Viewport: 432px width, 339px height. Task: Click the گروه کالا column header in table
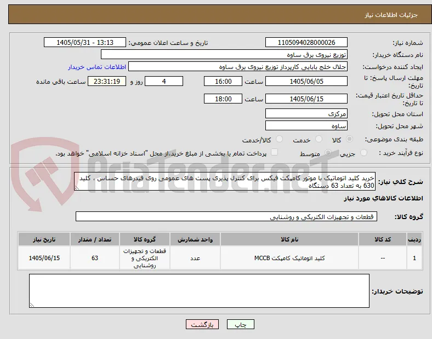point(145,239)
